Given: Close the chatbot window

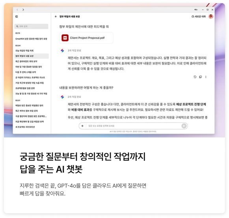Looking at the screenshot, I should [212, 9].
